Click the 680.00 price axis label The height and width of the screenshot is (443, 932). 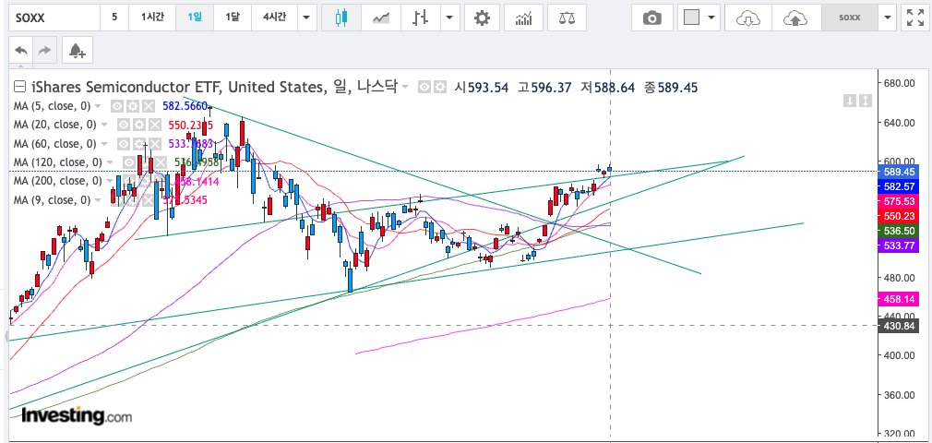[x=900, y=83]
